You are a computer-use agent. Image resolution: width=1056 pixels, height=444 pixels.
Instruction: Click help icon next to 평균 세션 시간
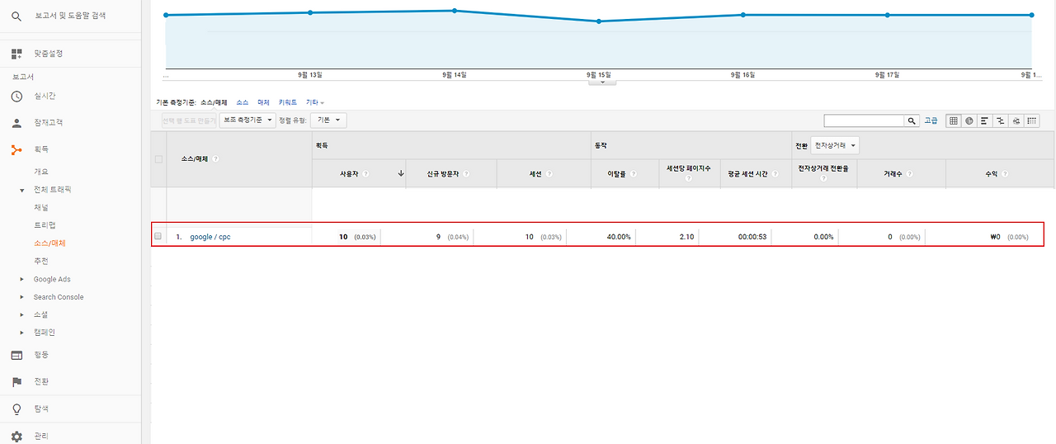tap(775, 174)
